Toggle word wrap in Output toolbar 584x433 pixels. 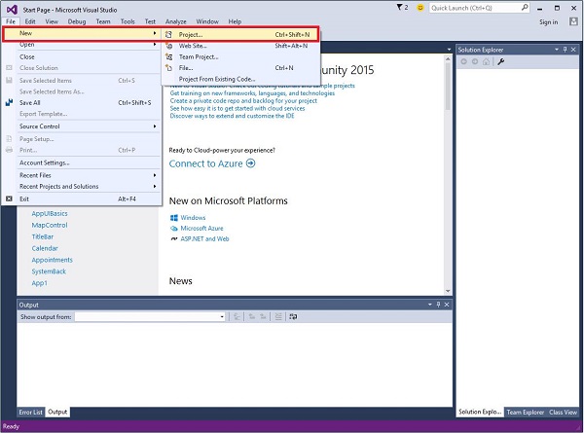[x=294, y=317]
